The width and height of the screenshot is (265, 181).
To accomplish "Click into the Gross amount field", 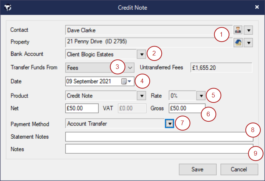I will click(185, 109).
